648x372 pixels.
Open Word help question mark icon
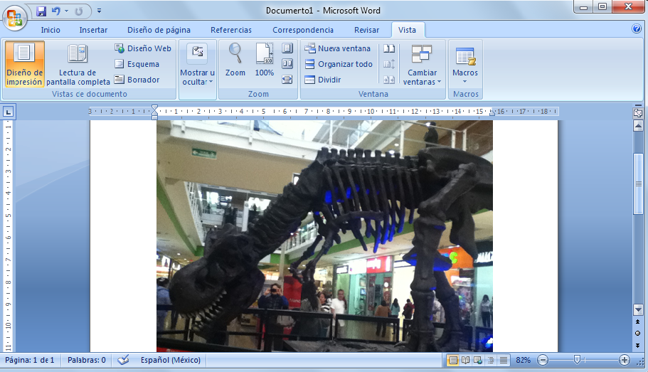(x=637, y=29)
